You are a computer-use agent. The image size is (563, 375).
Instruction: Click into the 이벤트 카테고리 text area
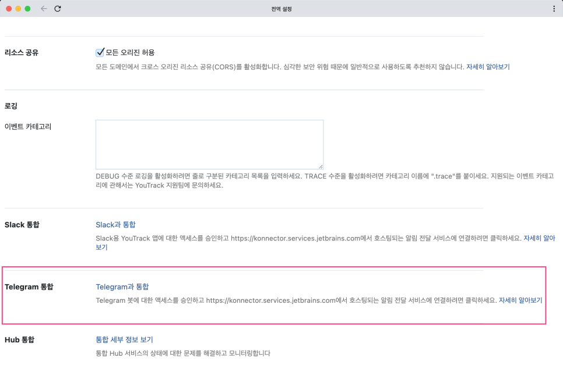[x=209, y=144]
